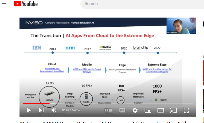
Task: Click the brainchip logo on the timeline
Action: tap(141, 48)
